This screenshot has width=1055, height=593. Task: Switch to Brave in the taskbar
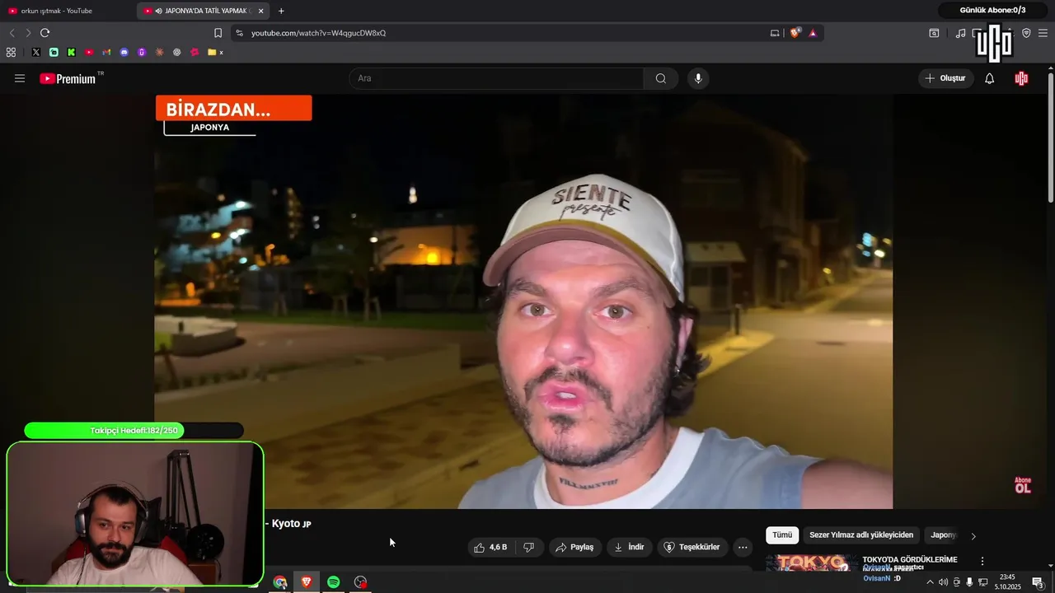(x=307, y=582)
